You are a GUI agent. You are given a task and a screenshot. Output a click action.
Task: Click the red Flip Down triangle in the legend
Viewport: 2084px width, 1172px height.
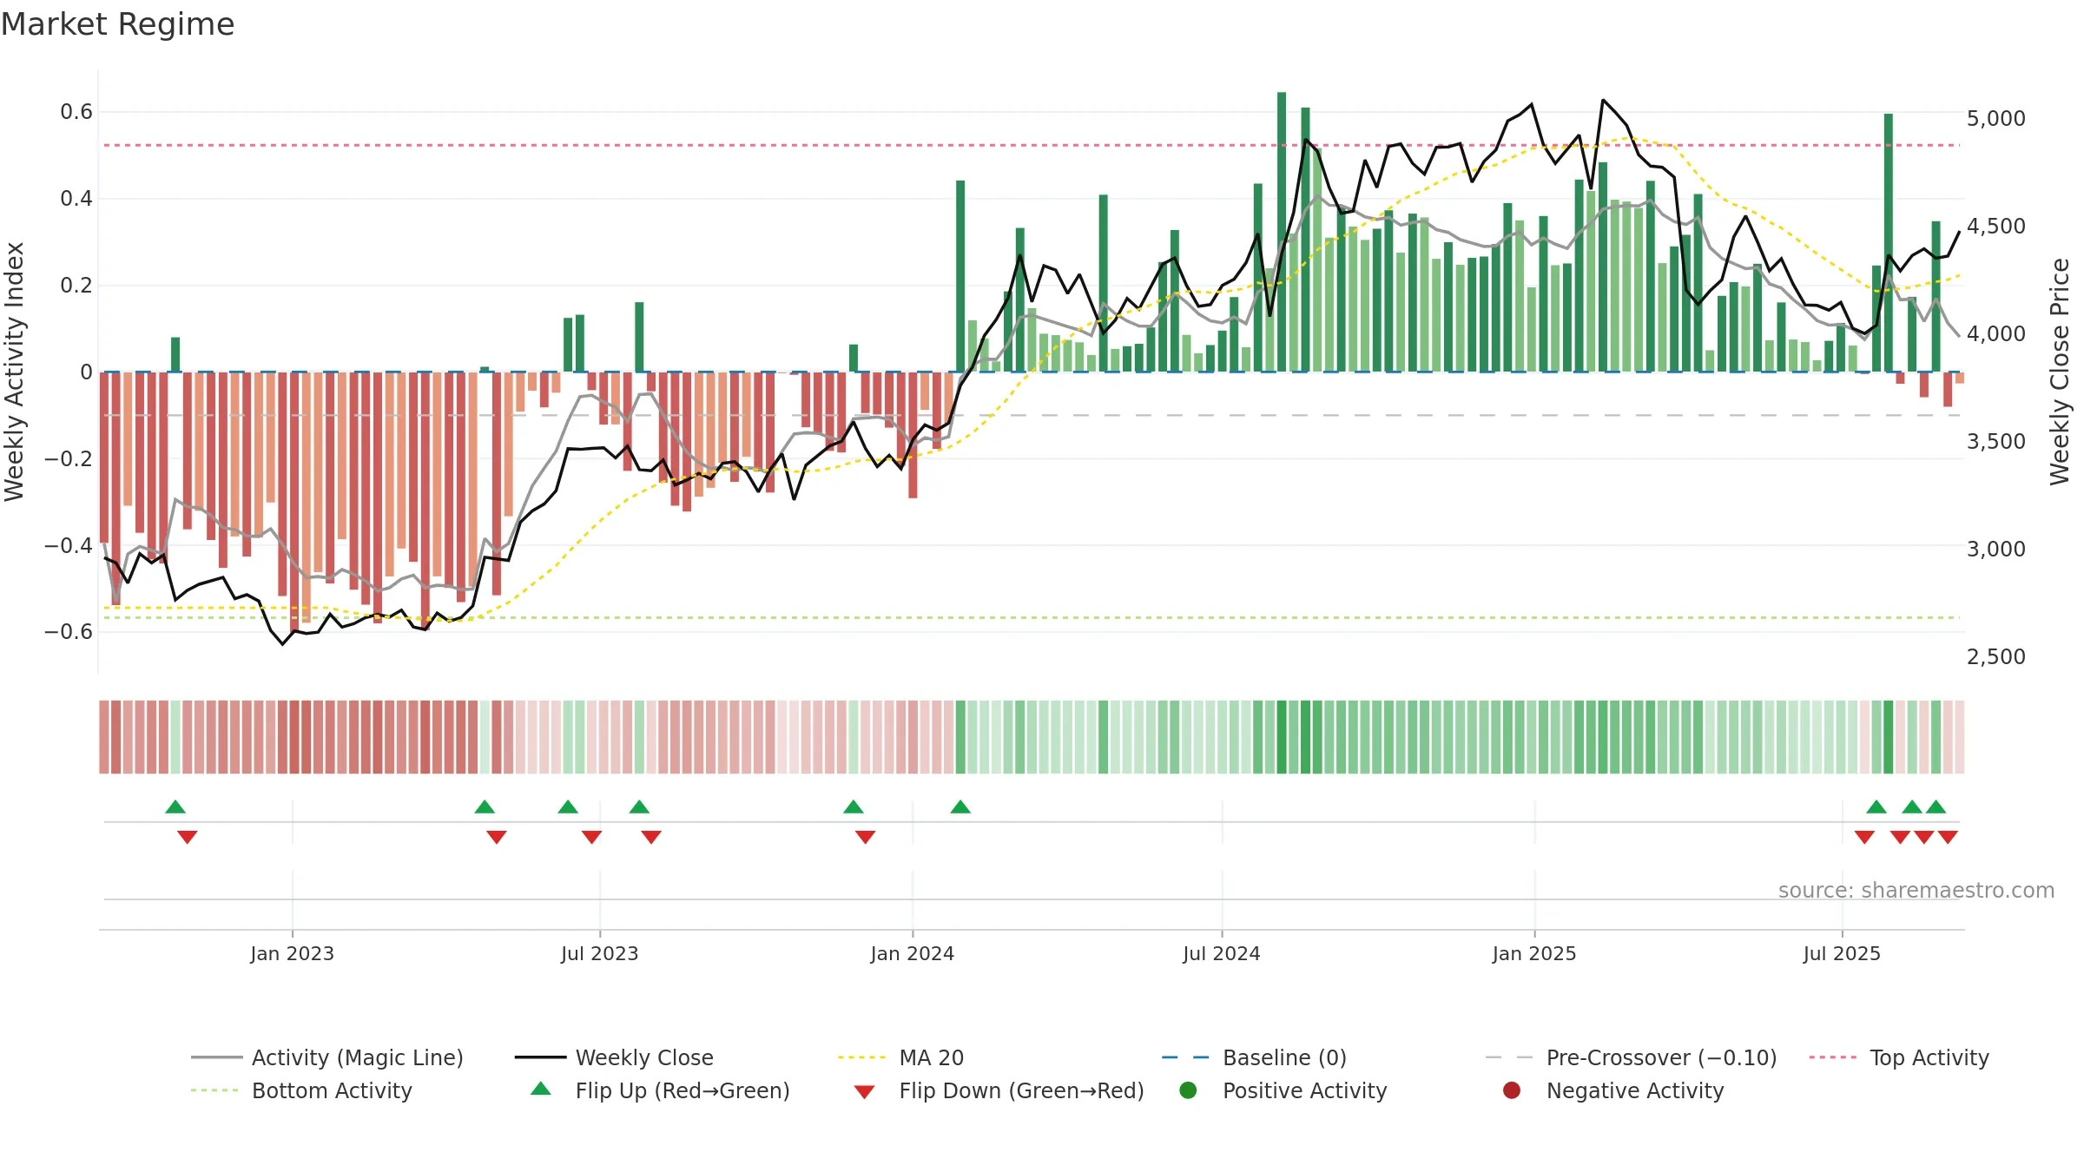(x=864, y=1092)
